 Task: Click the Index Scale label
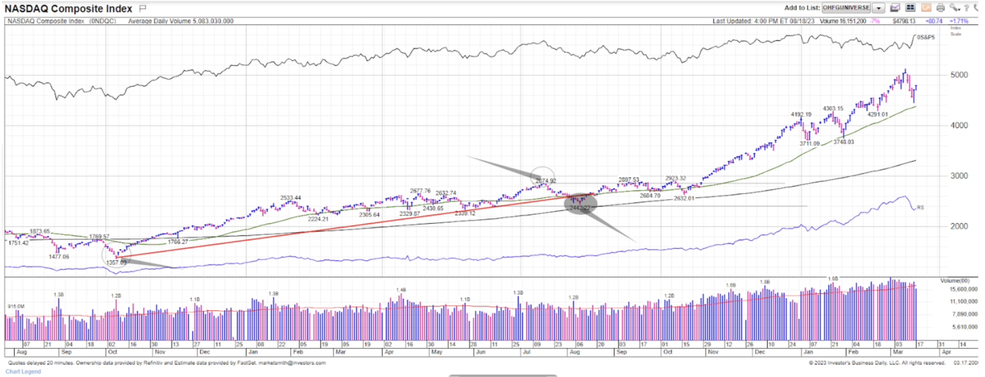click(x=955, y=31)
